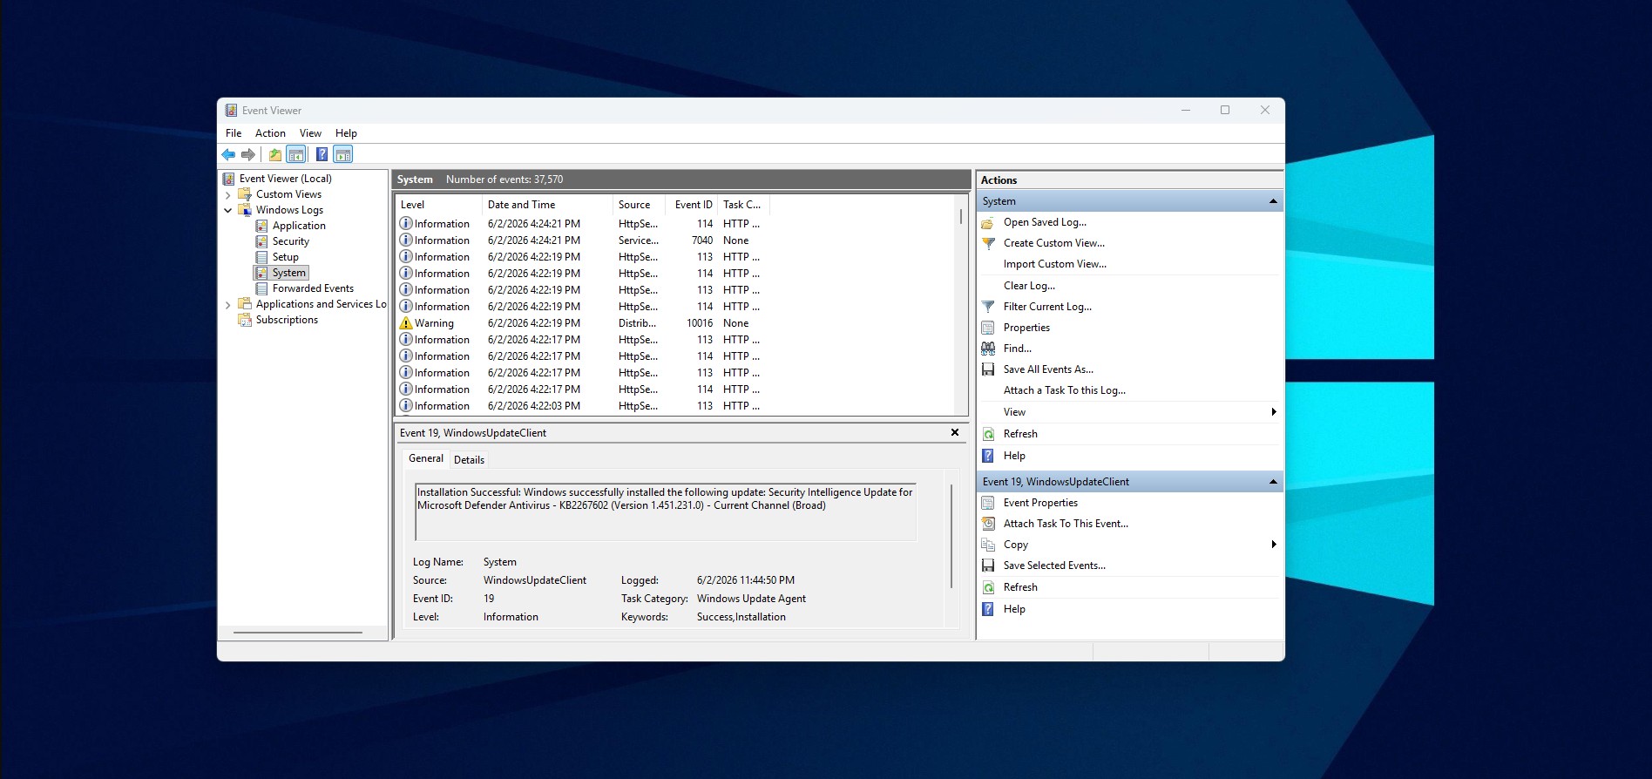This screenshot has height=779, width=1652.
Task: Open the Action menu
Action: pyautogui.click(x=270, y=133)
